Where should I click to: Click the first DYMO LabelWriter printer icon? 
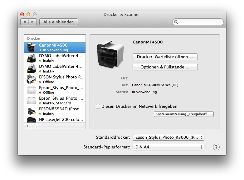click(32, 58)
